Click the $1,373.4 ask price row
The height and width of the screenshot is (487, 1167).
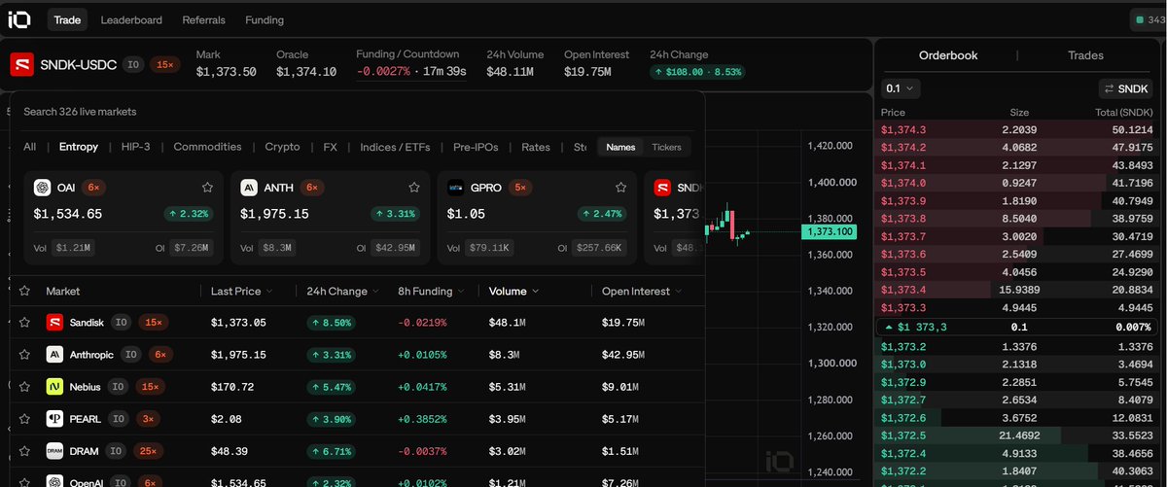point(1017,290)
